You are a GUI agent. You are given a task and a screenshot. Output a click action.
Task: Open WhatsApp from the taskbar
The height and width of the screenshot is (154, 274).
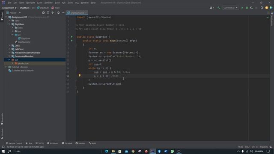(172, 151)
